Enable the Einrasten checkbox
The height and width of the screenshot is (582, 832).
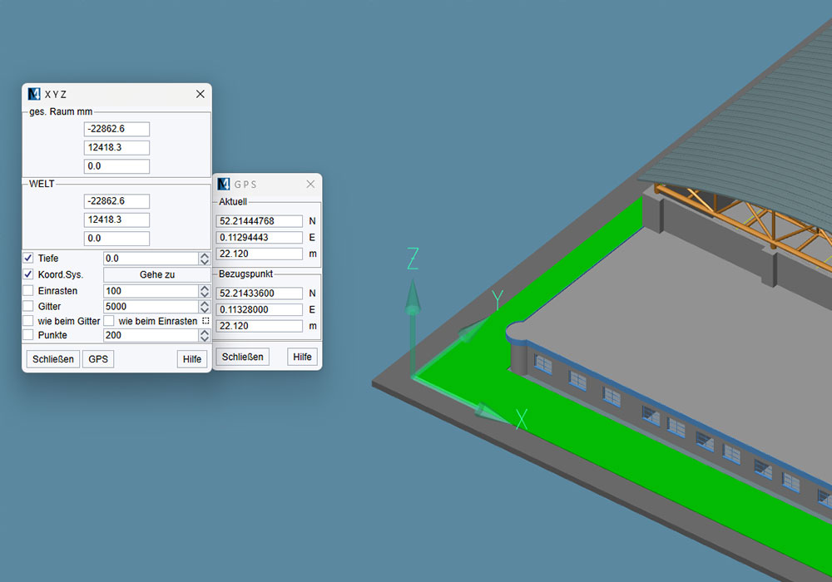click(28, 290)
